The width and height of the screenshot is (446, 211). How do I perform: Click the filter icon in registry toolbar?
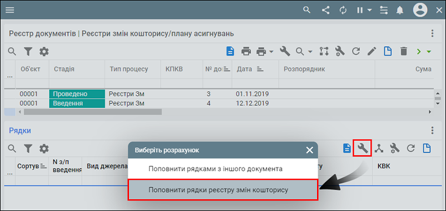pyautogui.click(x=28, y=52)
